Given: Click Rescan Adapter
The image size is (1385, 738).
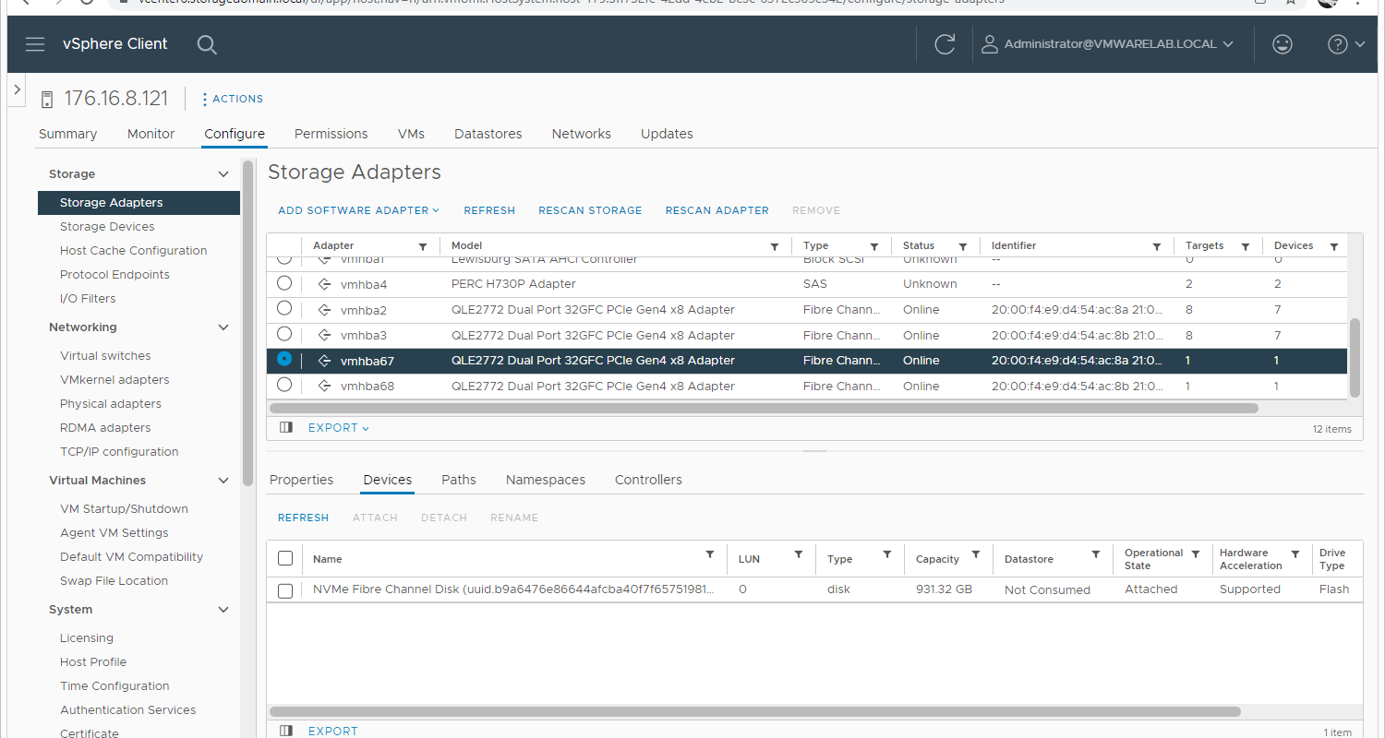Looking at the screenshot, I should pos(717,210).
